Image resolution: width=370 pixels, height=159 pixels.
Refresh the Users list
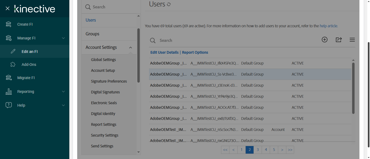point(169,4)
